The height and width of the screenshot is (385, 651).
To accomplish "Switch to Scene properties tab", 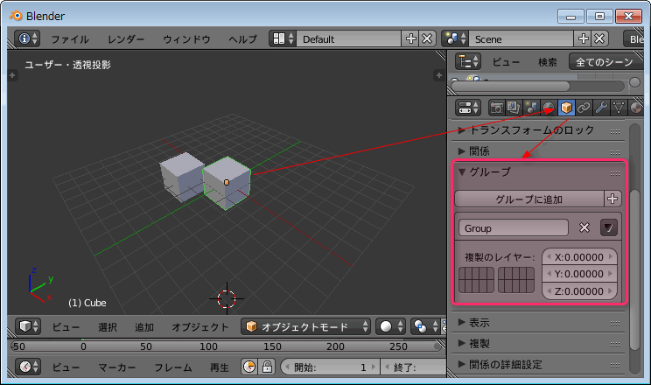I will click(531, 108).
